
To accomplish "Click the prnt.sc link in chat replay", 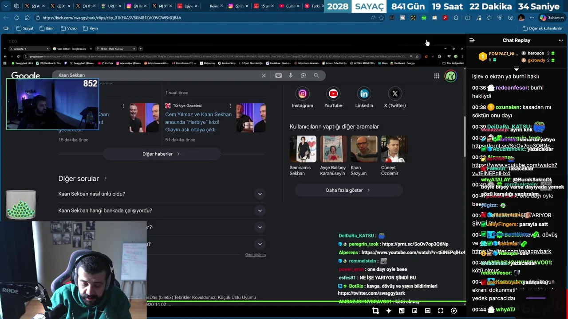I will tap(511, 146).
